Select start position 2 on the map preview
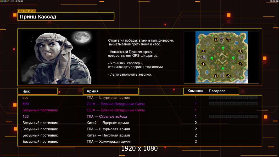Image resolution: width=279 pixels, height=157 pixels. click(x=228, y=76)
